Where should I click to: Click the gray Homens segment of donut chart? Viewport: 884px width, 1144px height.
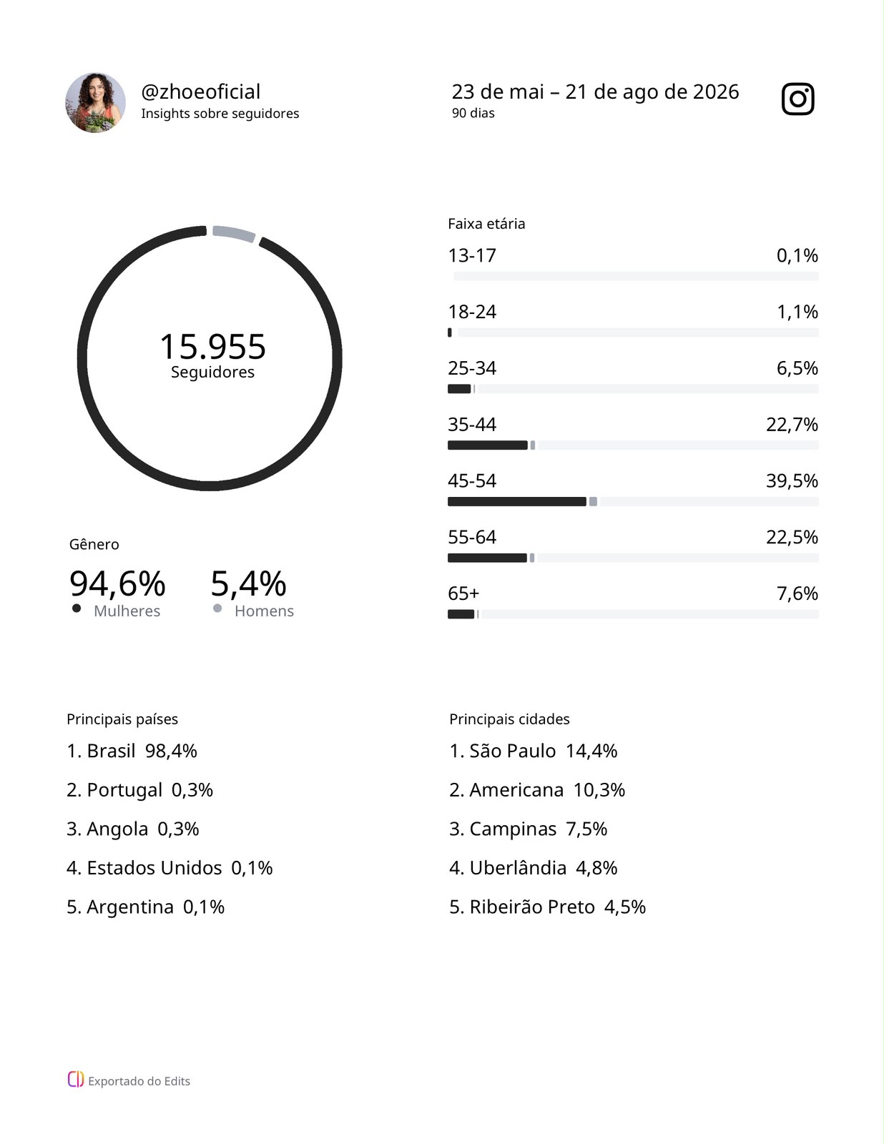tap(234, 233)
